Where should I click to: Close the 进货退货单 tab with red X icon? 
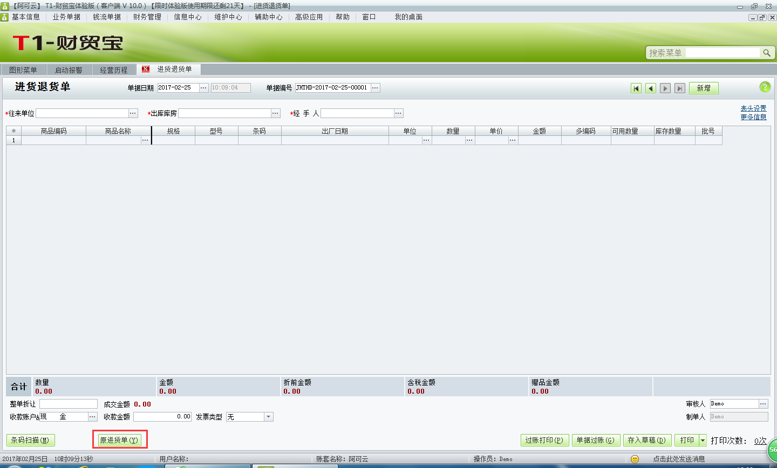coord(146,70)
